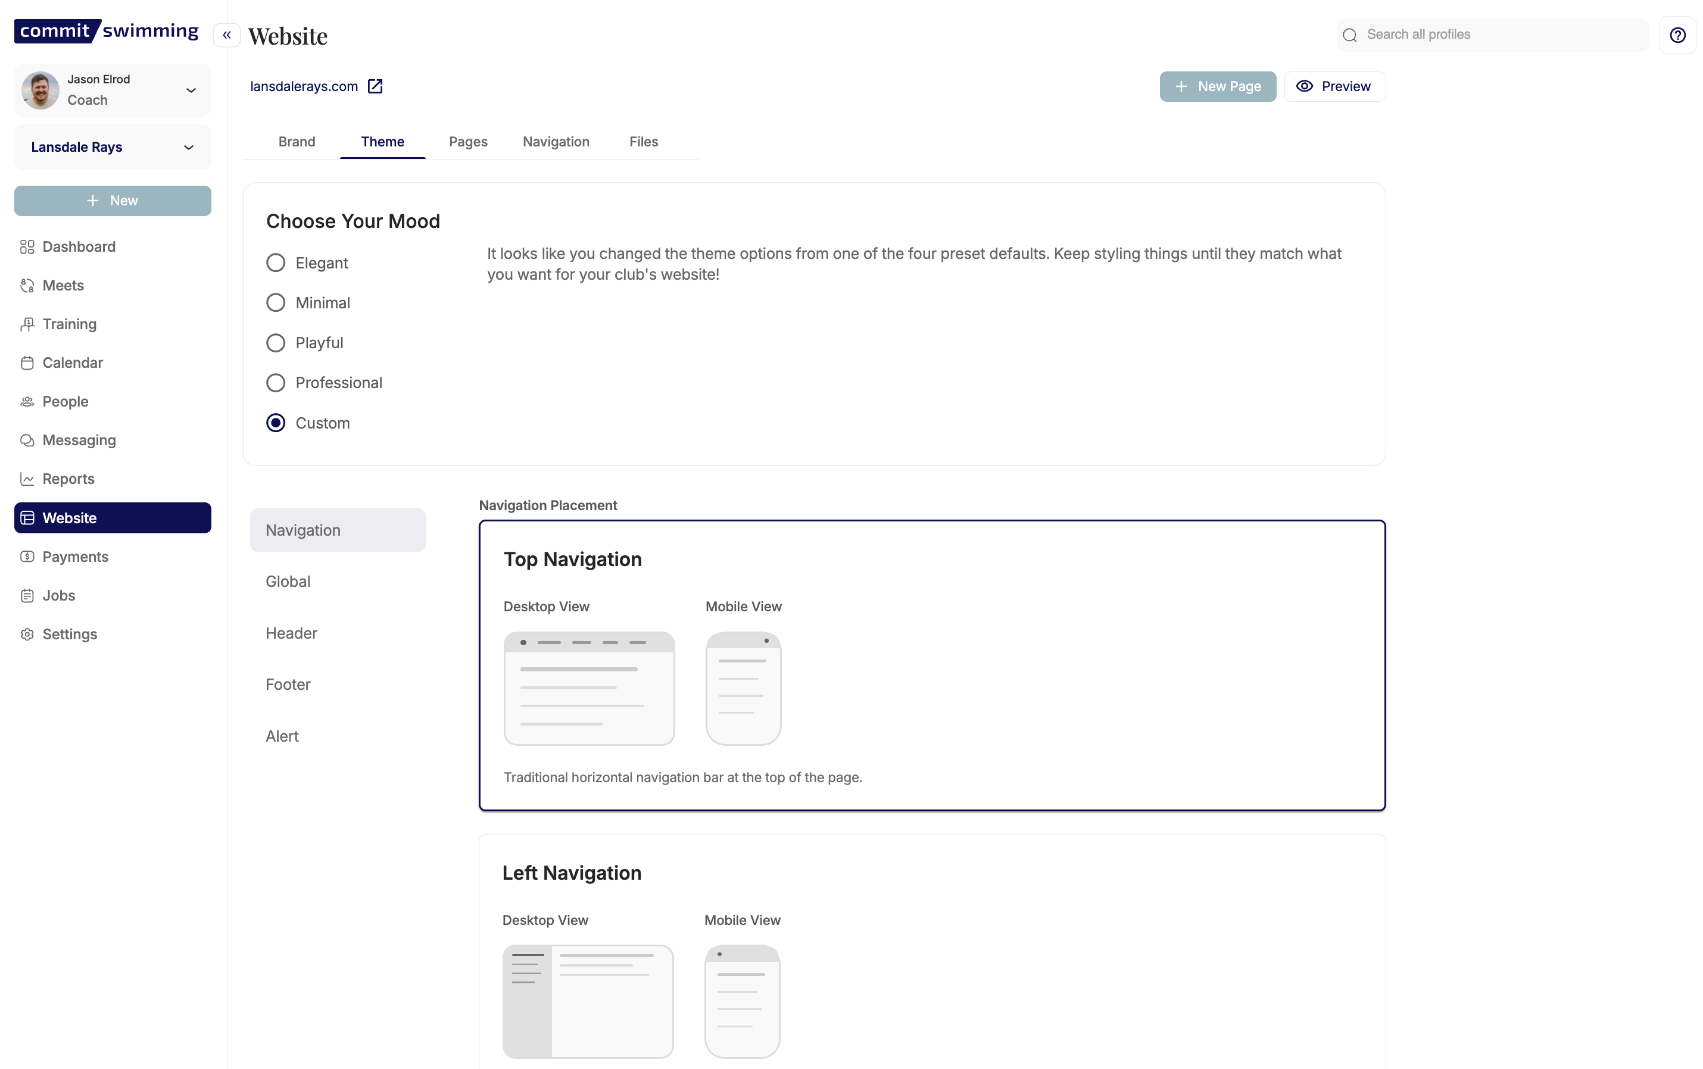Select the Elegant mood radio button
This screenshot has width=1703, height=1069.
276,263
